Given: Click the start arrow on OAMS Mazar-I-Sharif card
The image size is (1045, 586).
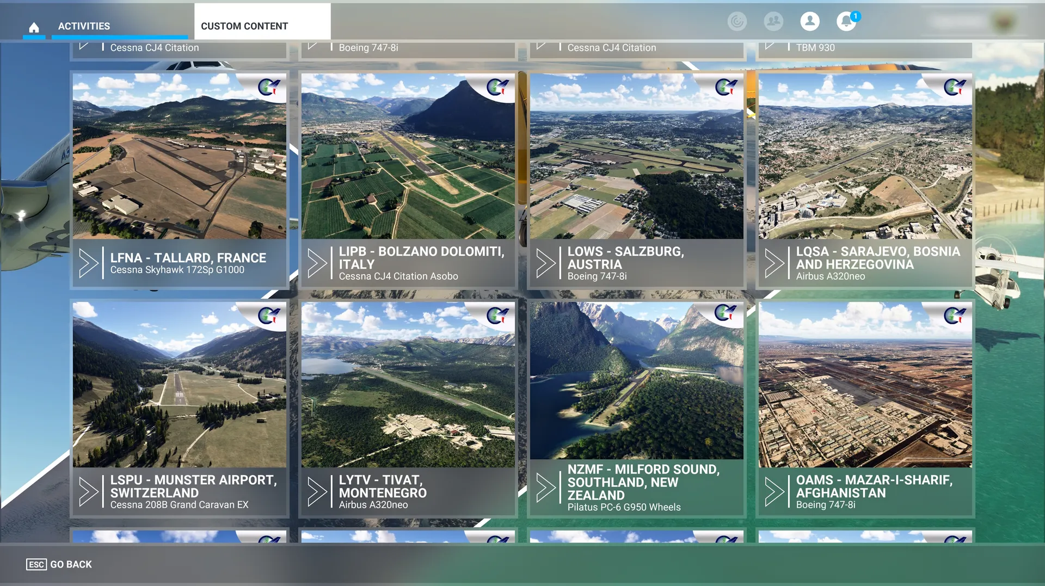Looking at the screenshot, I should (774, 492).
